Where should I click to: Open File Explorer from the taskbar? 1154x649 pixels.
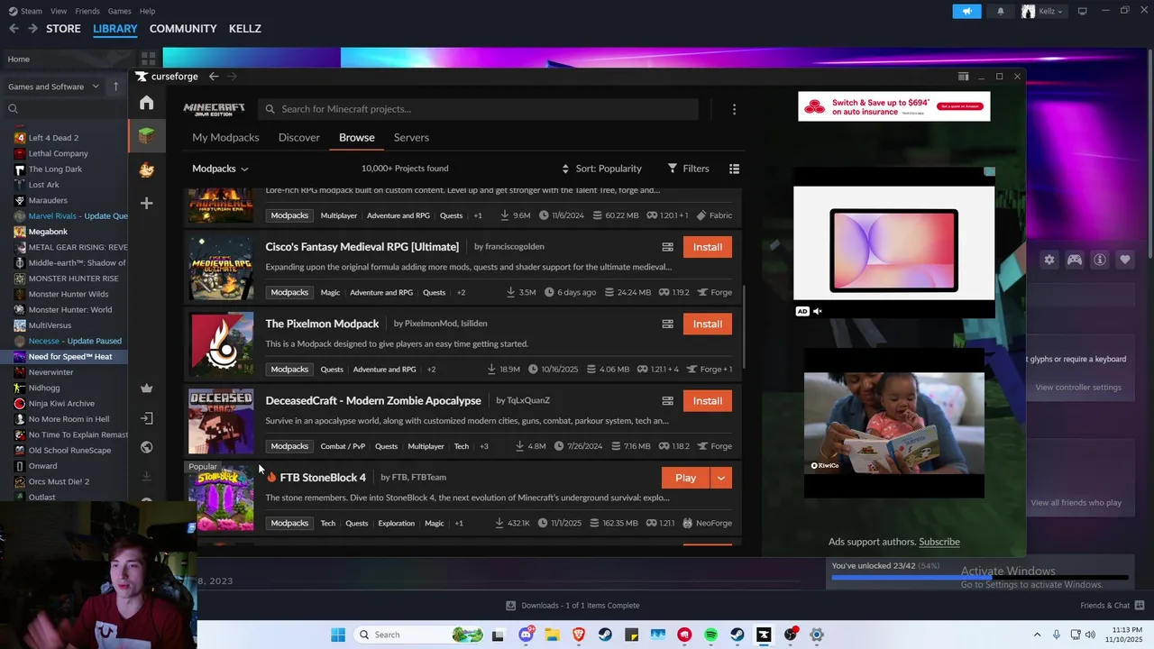552,635
